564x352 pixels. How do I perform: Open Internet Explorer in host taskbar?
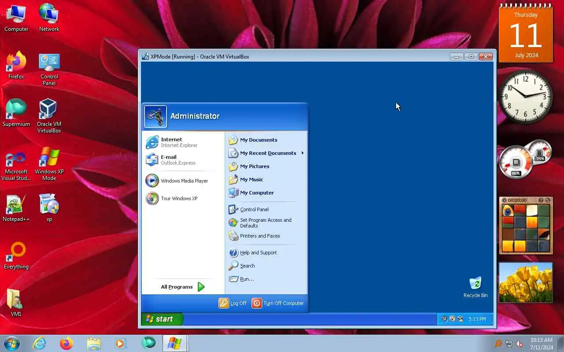pyautogui.click(x=39, y=343)
